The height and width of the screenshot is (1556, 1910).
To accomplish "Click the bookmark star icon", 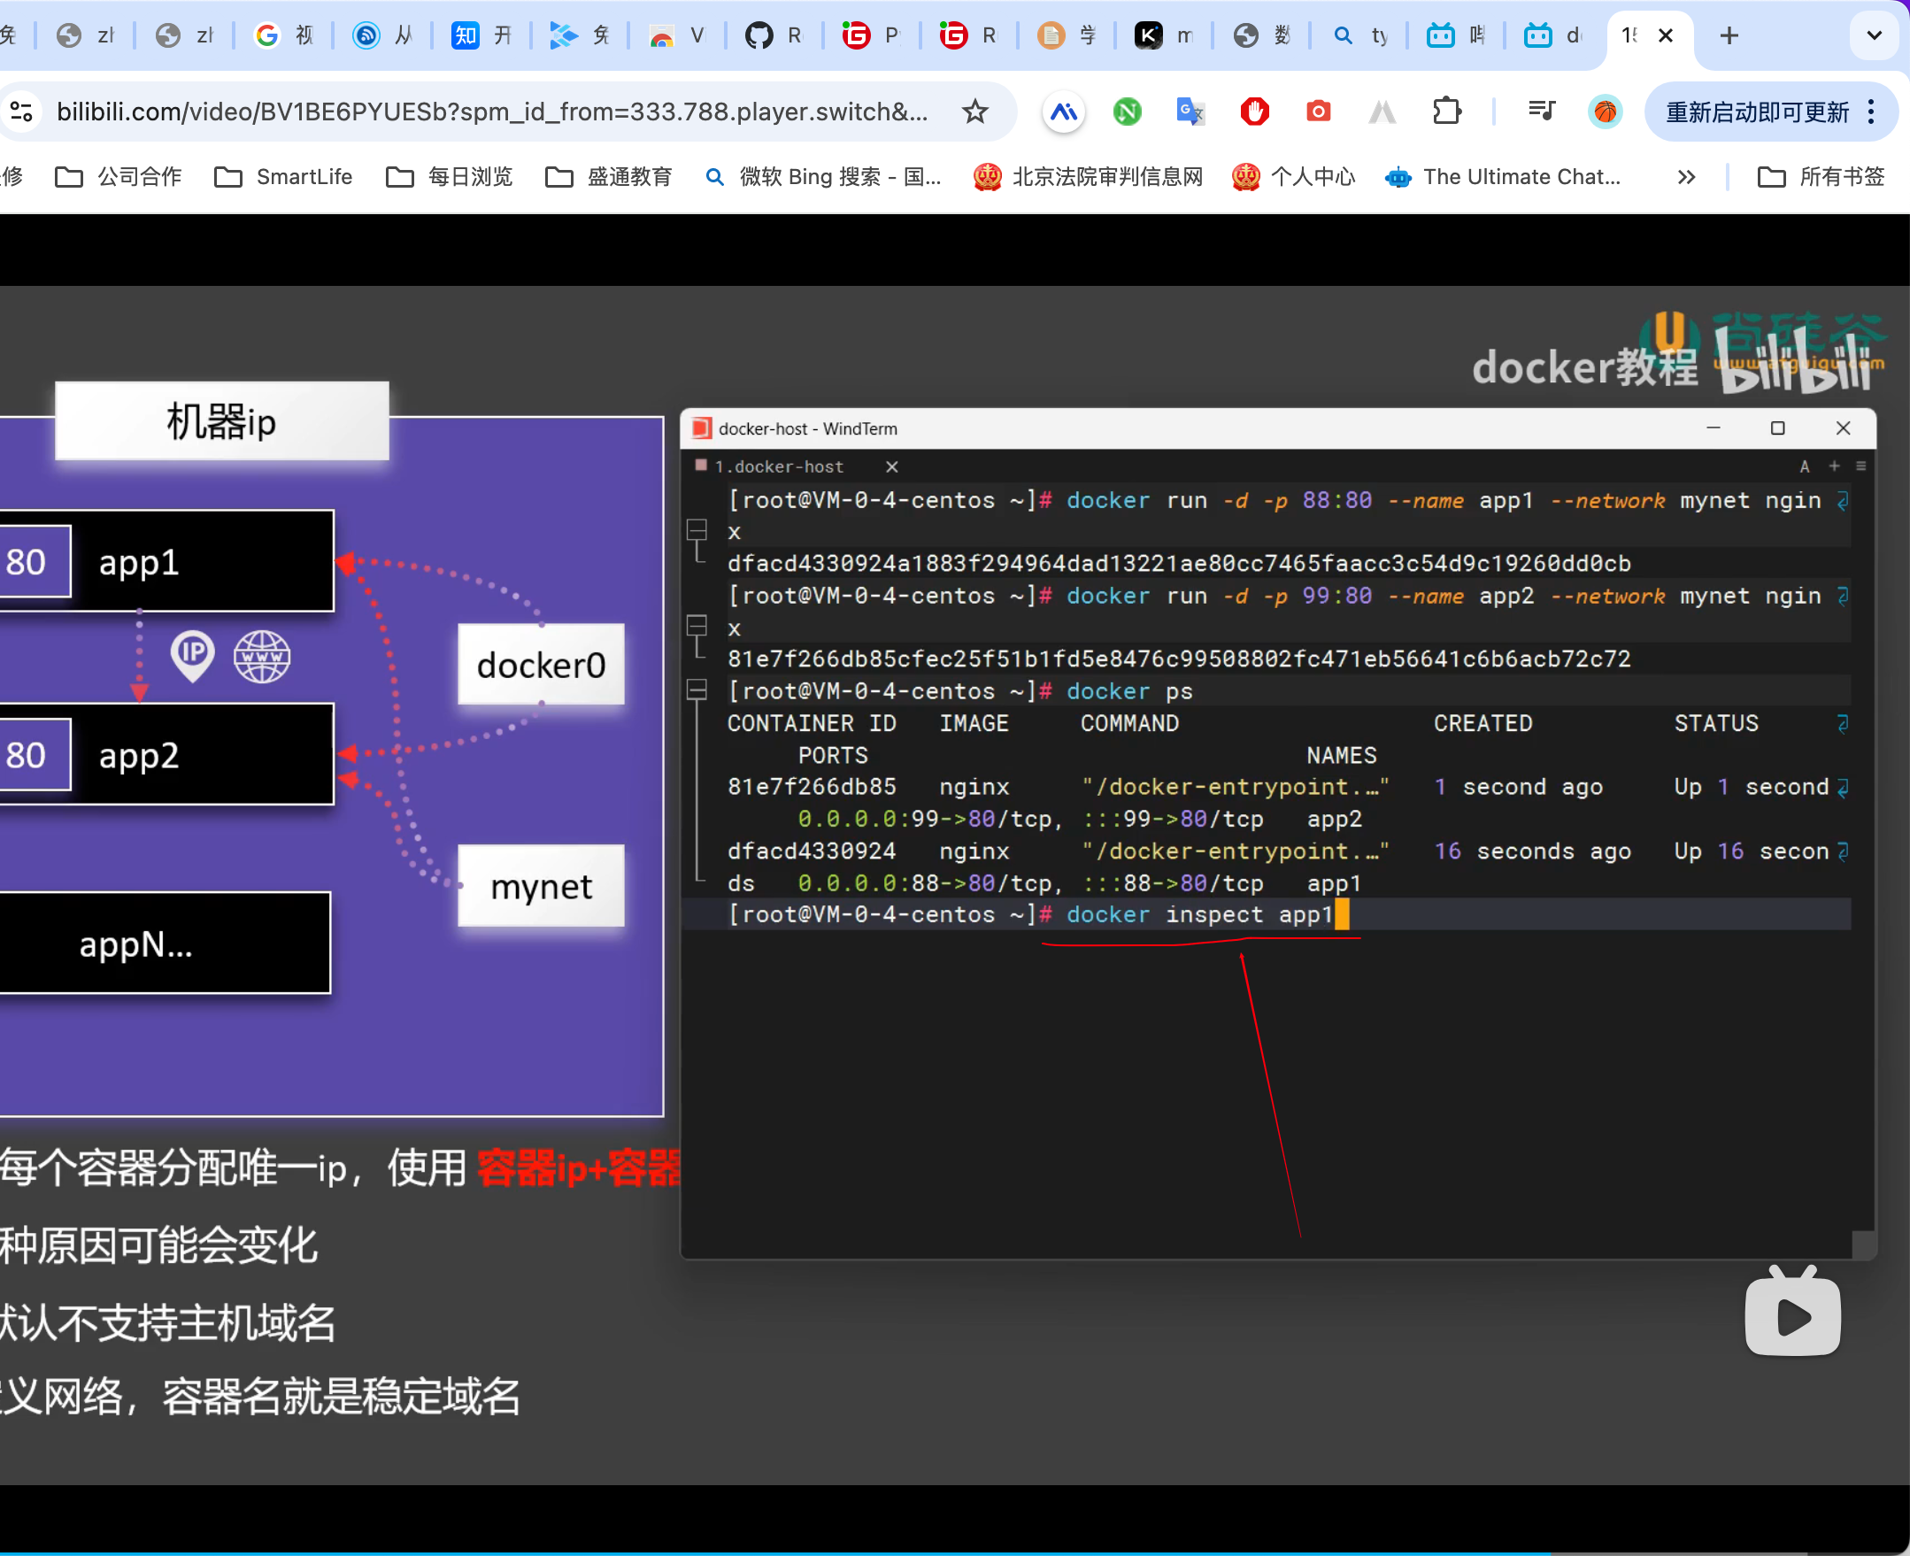I will click(974, 112).
